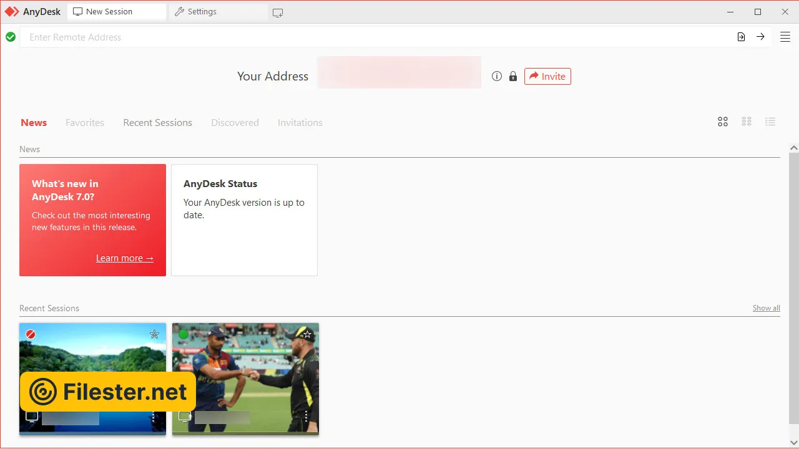Follow the Learn more link
Screen dimensions: 799x449
(125, 258)
